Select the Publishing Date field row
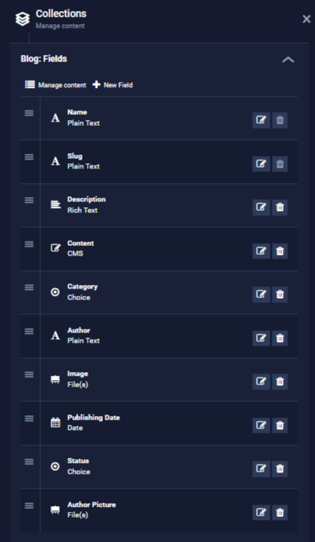315x542 pixels. 159,423
